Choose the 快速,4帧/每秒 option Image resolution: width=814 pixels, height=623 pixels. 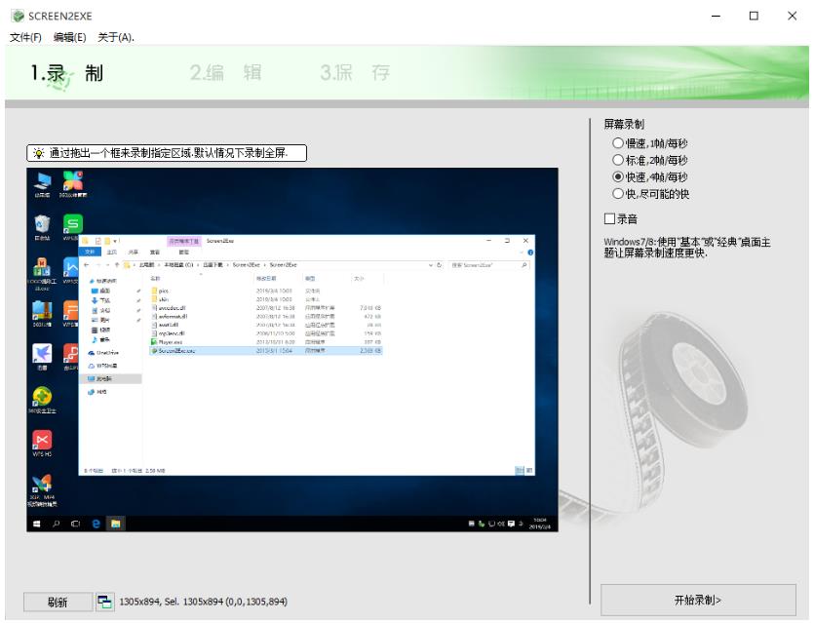[x=649, y=177]
